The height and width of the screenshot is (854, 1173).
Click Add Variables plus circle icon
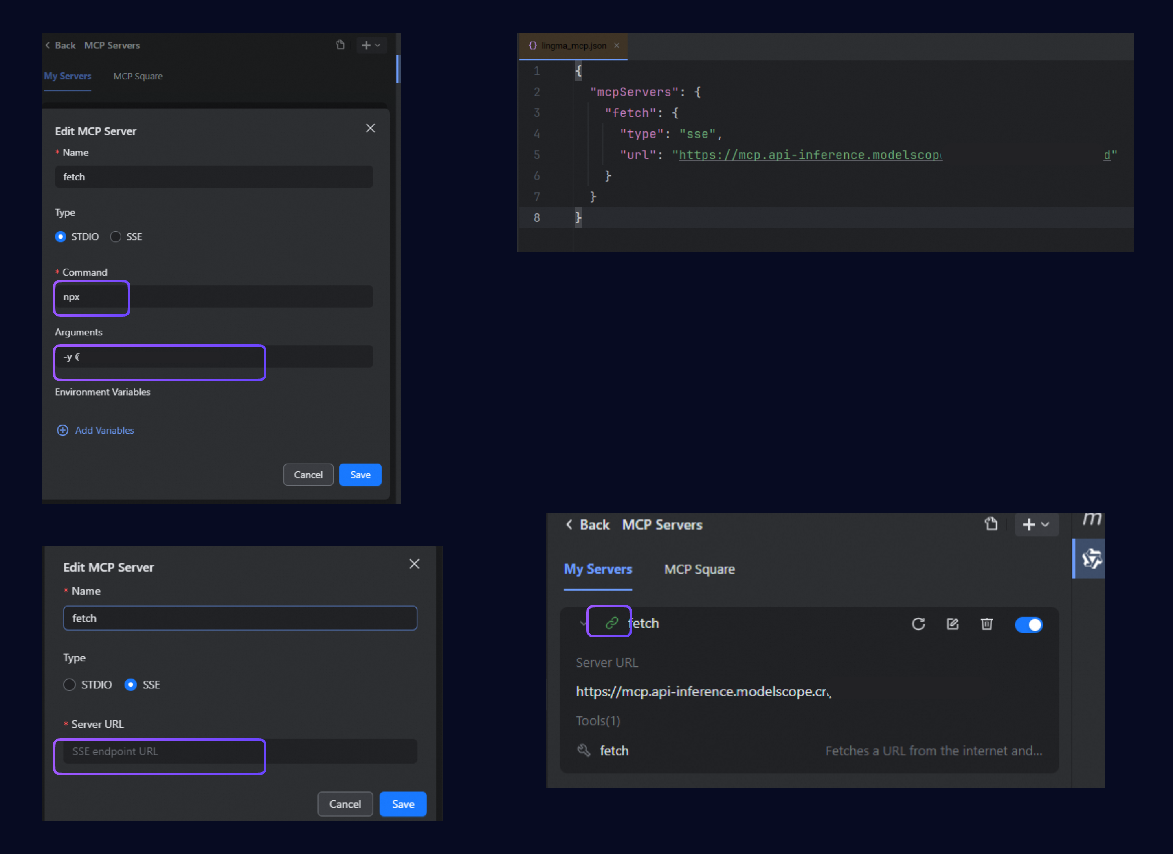(63, 430)
